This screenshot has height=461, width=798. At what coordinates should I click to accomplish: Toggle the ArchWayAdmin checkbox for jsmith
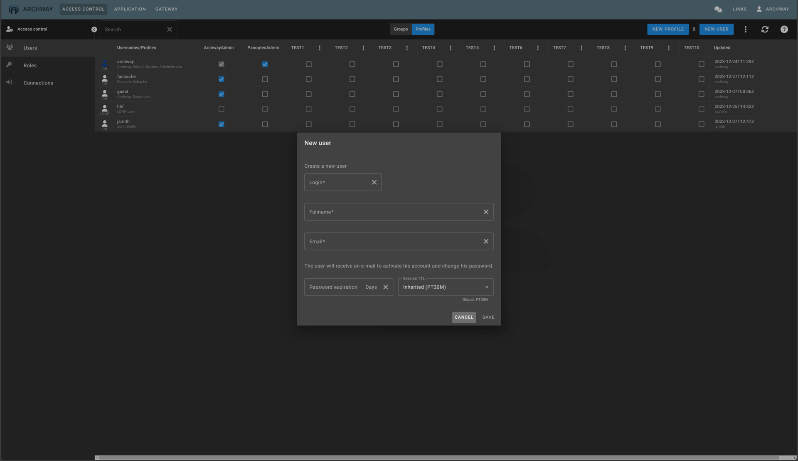222,124
